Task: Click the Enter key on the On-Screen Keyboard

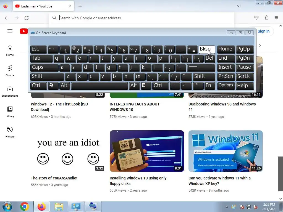Action: click(201, 68)
